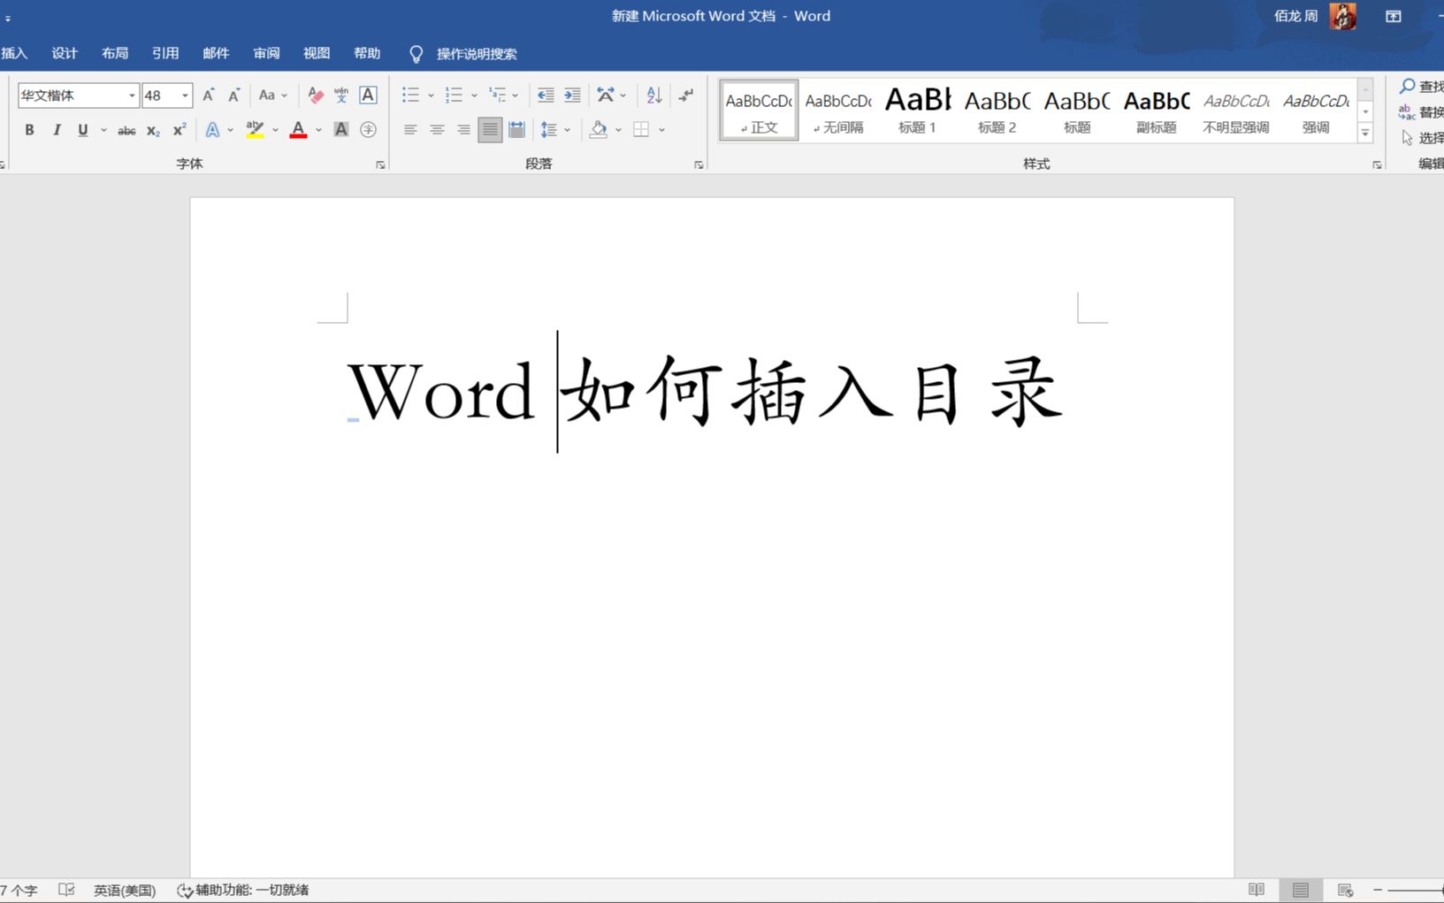Open the 布局 tab
The width and height of the screenshot is (1444, 903).
115,53
